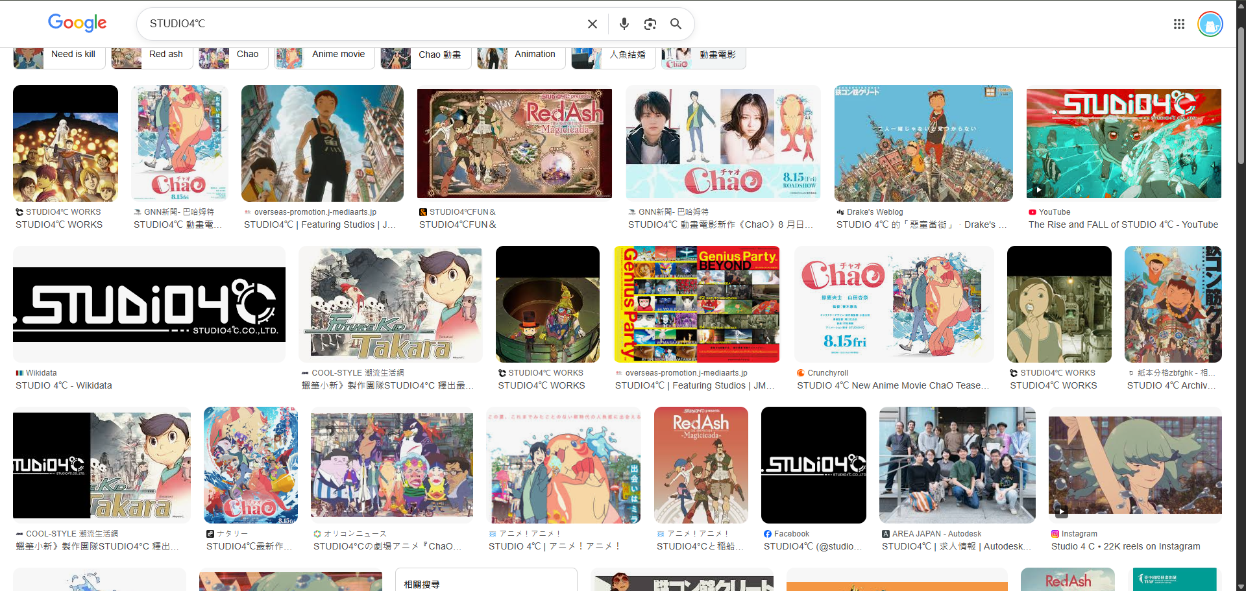Open Crunchyroll ChaO teaser result link
1246x591 pixels.
(x=892, y=385)
